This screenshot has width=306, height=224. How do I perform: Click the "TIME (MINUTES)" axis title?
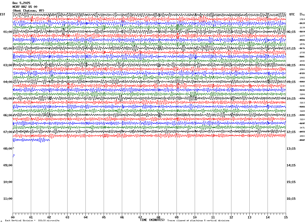point(152,220)
